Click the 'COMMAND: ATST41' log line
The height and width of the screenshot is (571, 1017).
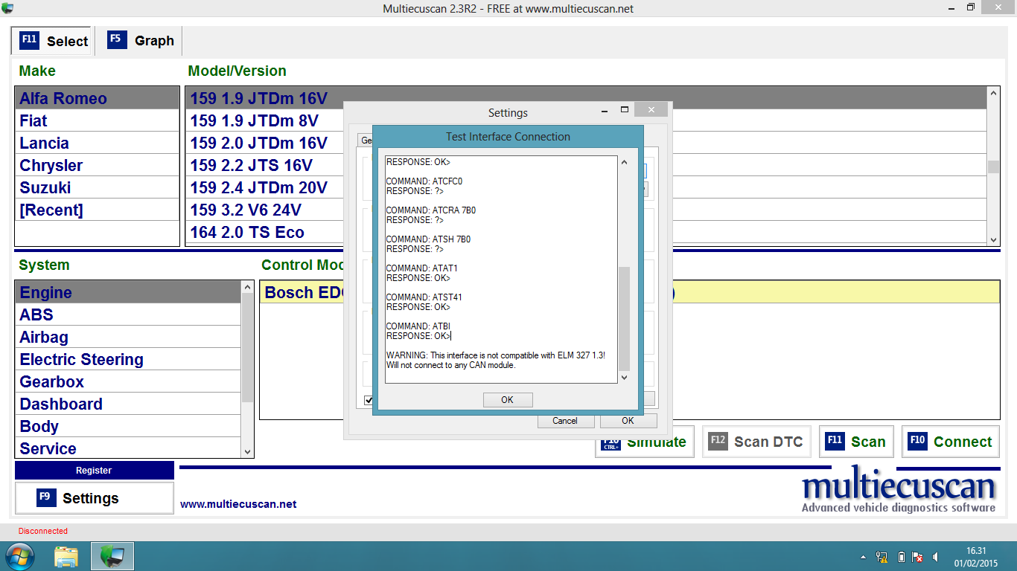pos(424,297)
